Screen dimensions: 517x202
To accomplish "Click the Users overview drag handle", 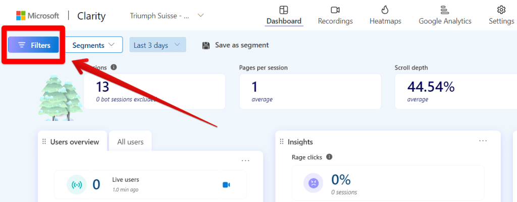I will click(44, 142).
